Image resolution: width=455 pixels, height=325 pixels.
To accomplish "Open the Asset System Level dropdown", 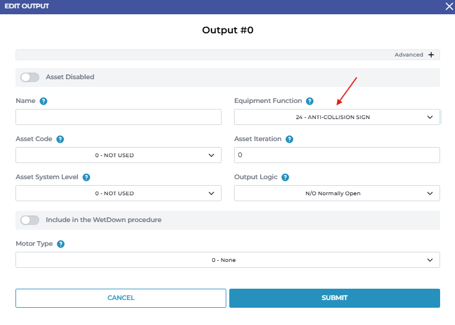I will [x=118, y=193].
